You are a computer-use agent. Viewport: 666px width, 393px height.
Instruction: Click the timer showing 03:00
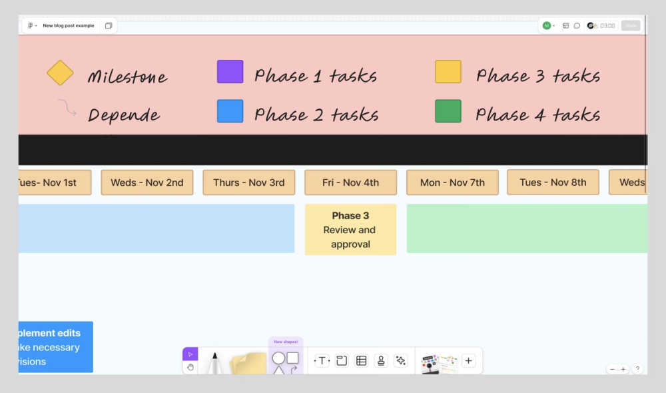tap(601, 25)
